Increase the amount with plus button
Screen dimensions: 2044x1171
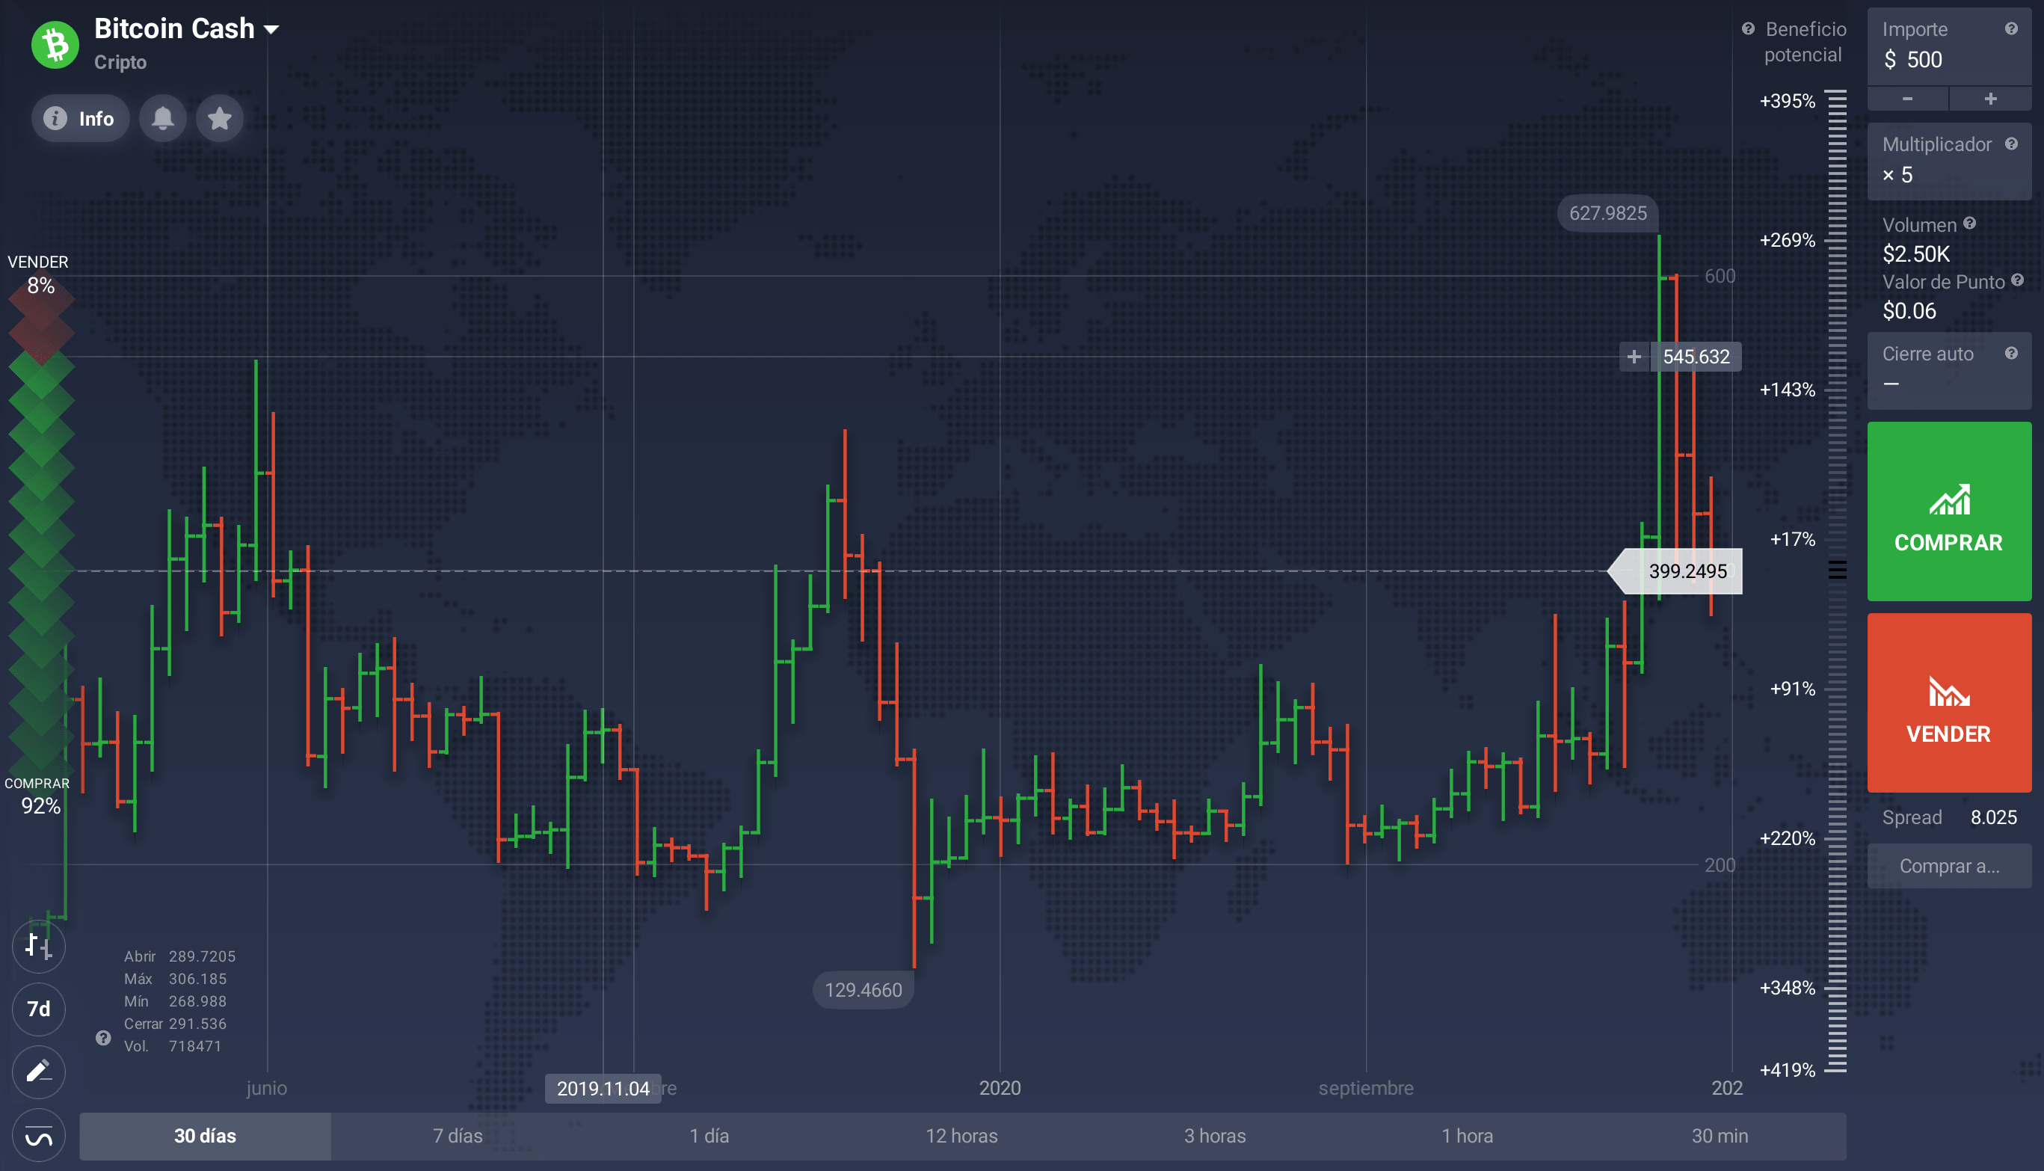pyautogui.click(x=1990, y=98)
